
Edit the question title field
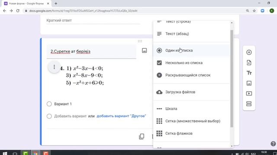[x=91, y=52]
